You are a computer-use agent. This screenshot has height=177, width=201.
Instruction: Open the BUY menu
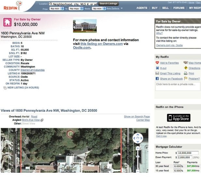click(x=155, y=8)
